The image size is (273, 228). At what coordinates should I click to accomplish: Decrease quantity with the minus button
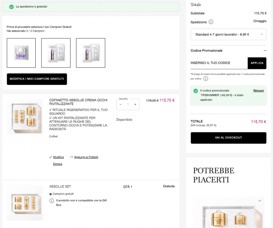[121, 105]
